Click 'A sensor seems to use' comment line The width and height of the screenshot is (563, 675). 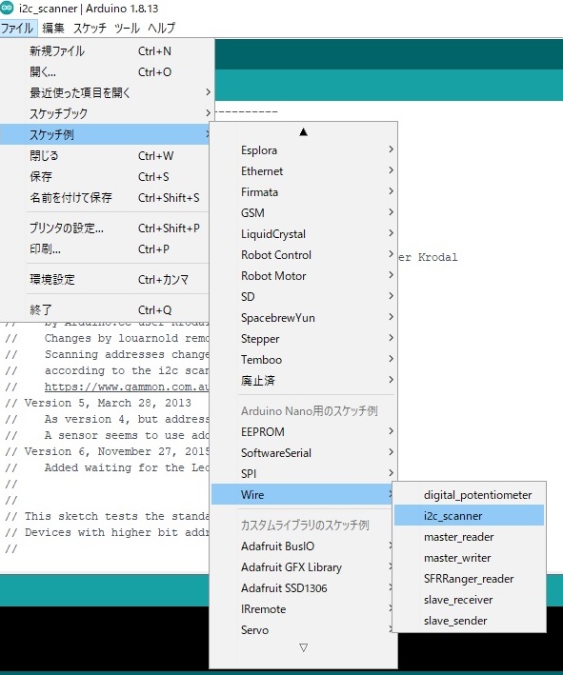tap(107, 435)
